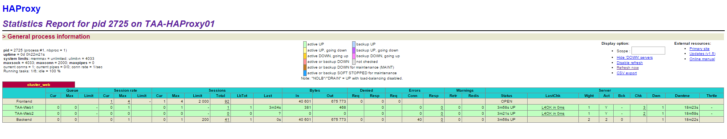Click the HAProxy title link
Viewport: 727px width, 139px height.
point(21,9)
